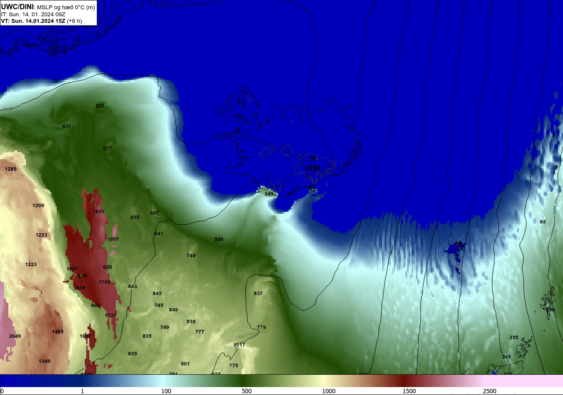Image resolution: width=563 pixels, height=395 pixels.
Task: Click the H high-pressure marker over Iceland
Action: tap(313, 158)
